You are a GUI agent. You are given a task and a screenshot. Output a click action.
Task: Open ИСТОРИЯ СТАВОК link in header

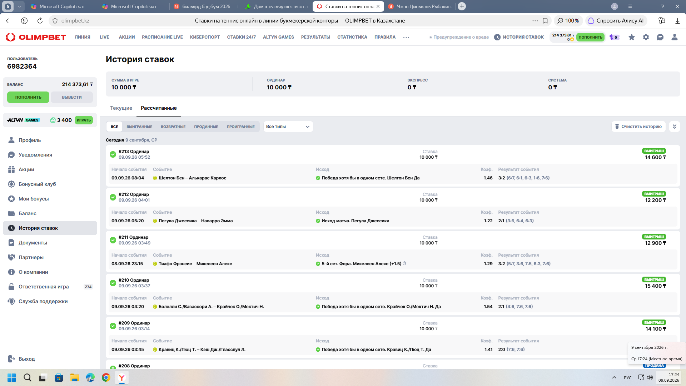[x=519, y=37]
